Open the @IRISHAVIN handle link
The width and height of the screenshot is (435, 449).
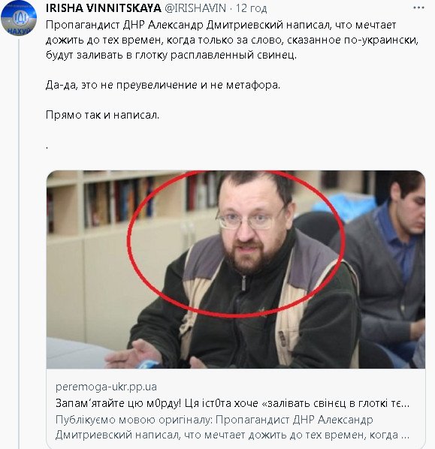pyautogui.click(x=195, y=8)
